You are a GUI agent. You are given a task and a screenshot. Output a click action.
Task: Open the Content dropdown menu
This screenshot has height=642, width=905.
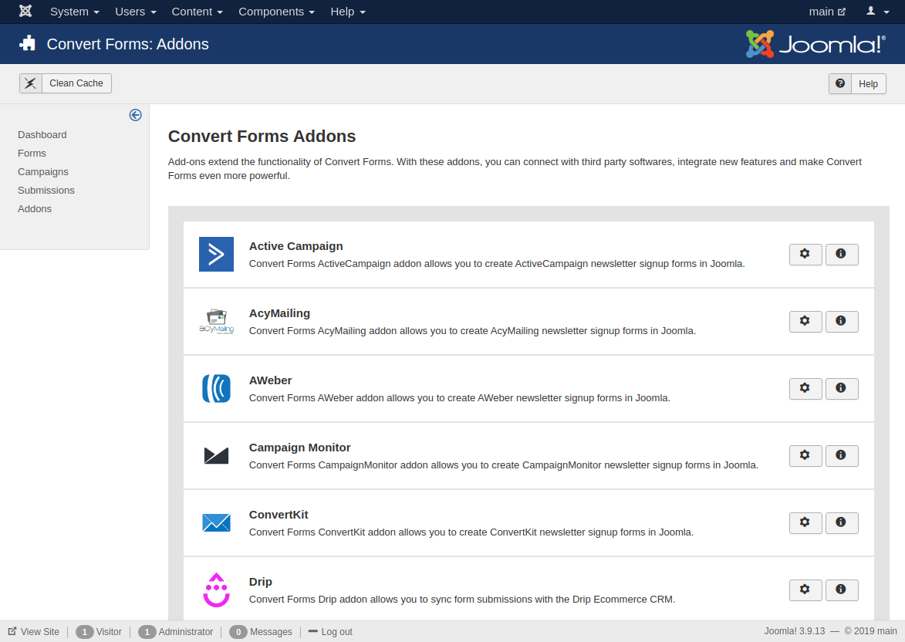click(x=197, y=12)
